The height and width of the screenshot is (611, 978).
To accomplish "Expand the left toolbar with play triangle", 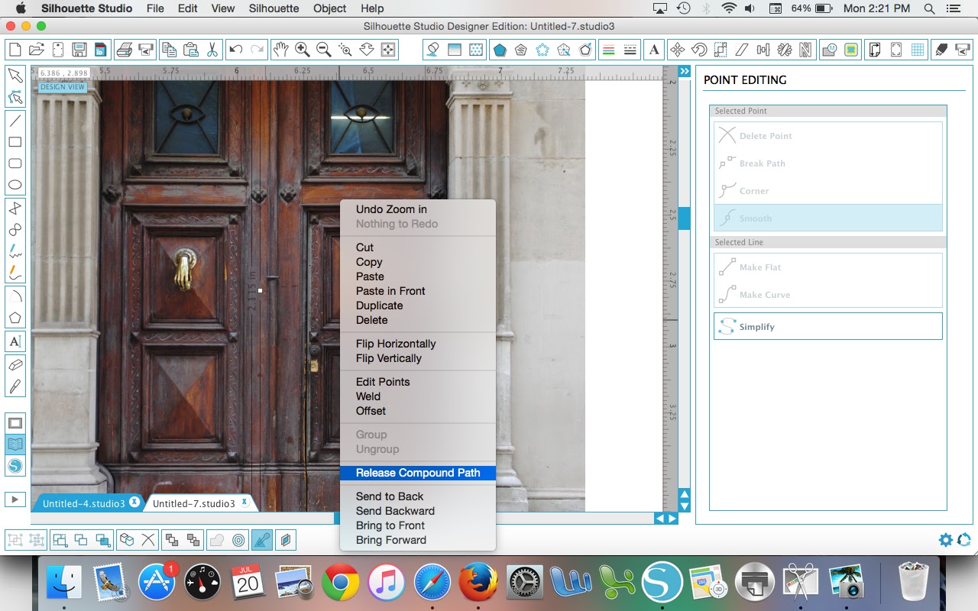I will (15, 499).
